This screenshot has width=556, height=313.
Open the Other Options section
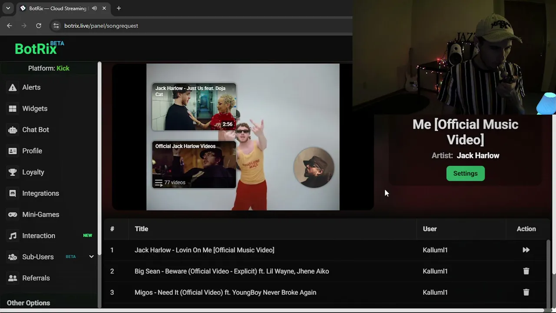pos(29,303)
